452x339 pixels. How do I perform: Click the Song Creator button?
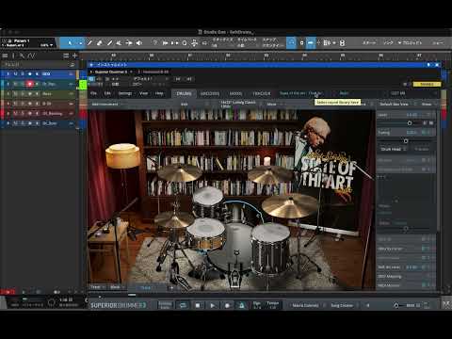pyautogui.click(x=342, y=305)
